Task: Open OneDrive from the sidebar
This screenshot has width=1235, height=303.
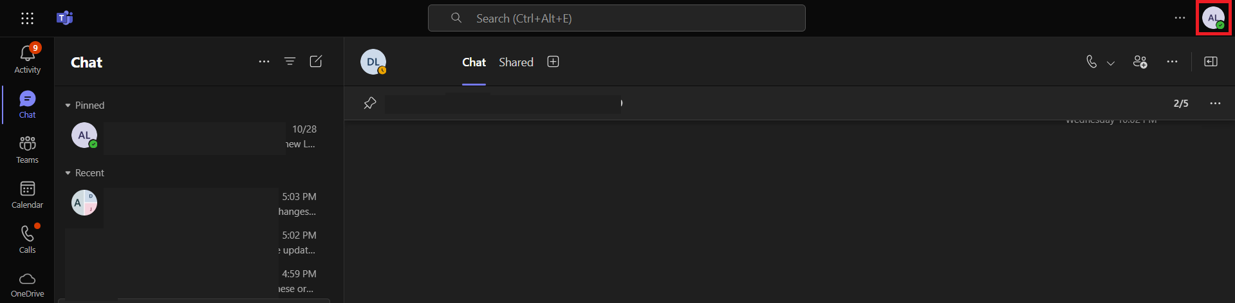Action: [27, 284]
